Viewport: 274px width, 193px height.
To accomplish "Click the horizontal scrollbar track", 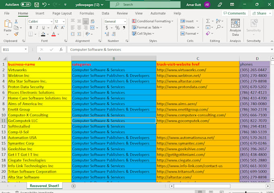I will tap(248, 186).
